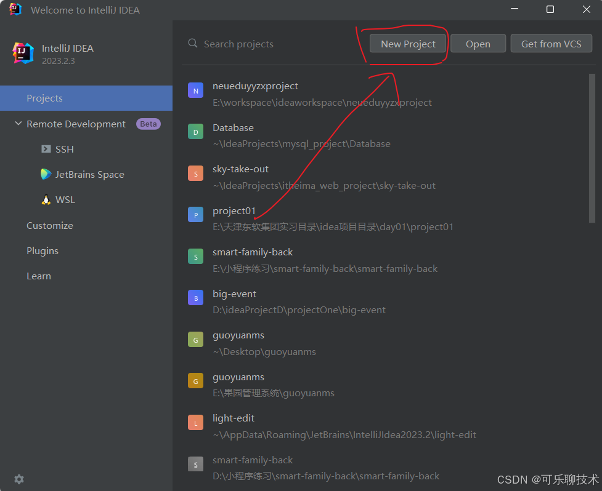This screenshot has width=602, height=491.
Task: Click the orange G icon of guoyuanms on E: drive
Action: click(195, 381)
